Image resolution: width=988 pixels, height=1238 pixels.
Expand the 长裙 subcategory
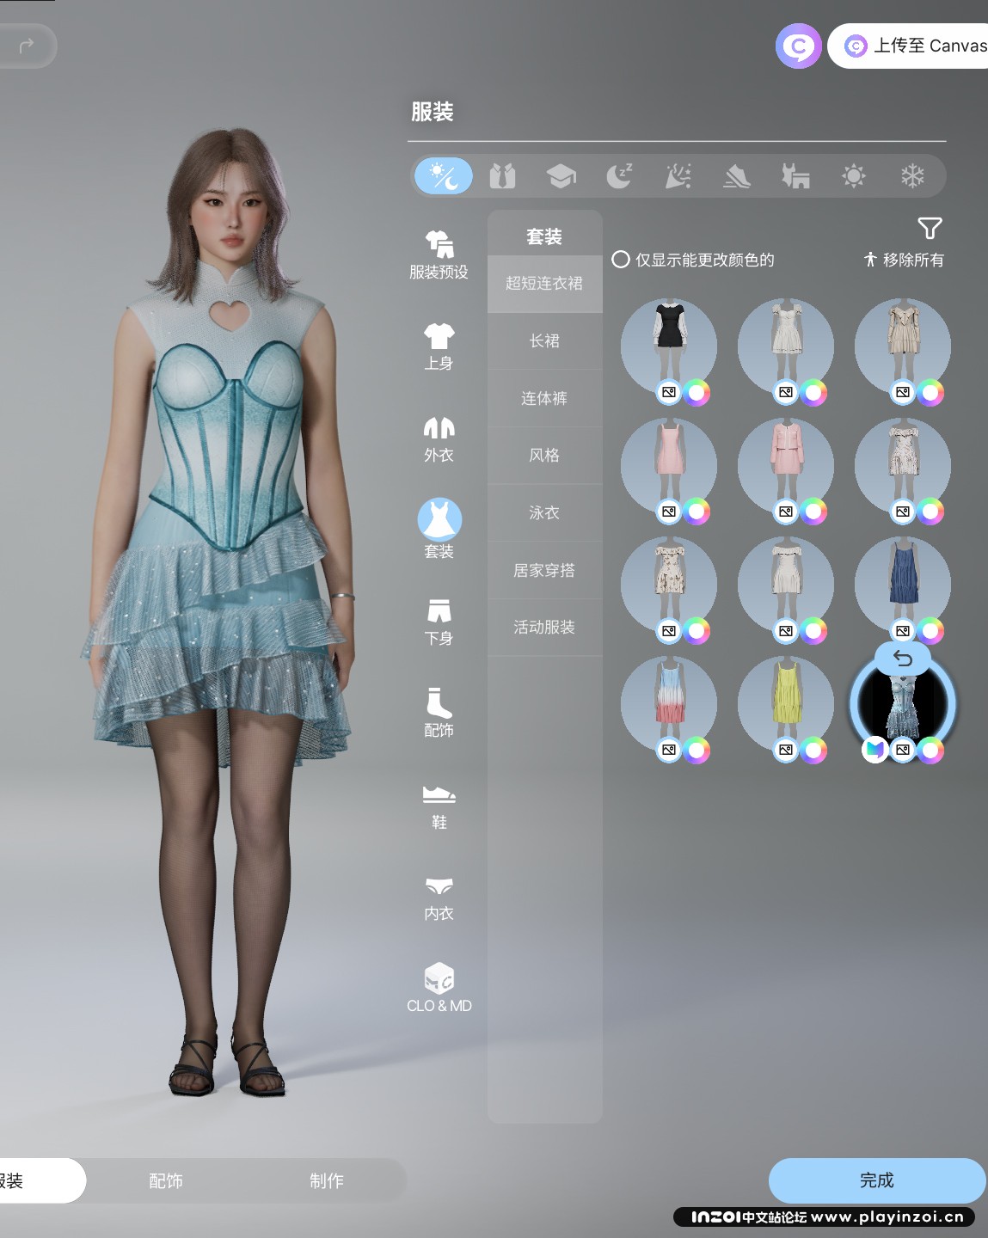pos(544,341)
